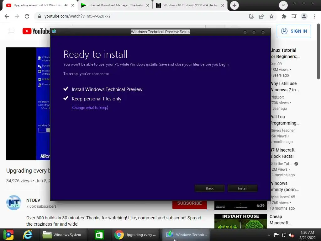Go back using the browser back arrow
The width and height of the screenshot is (321, 241).
pyautogui.click(x=7, y=16)
